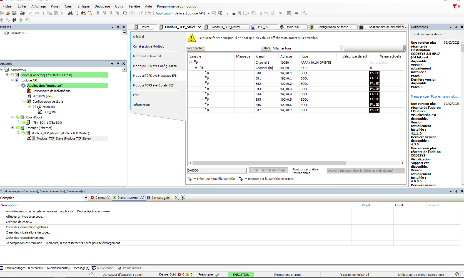
Task: Click the Find binoculars icon
Action: tap(70, 13)
